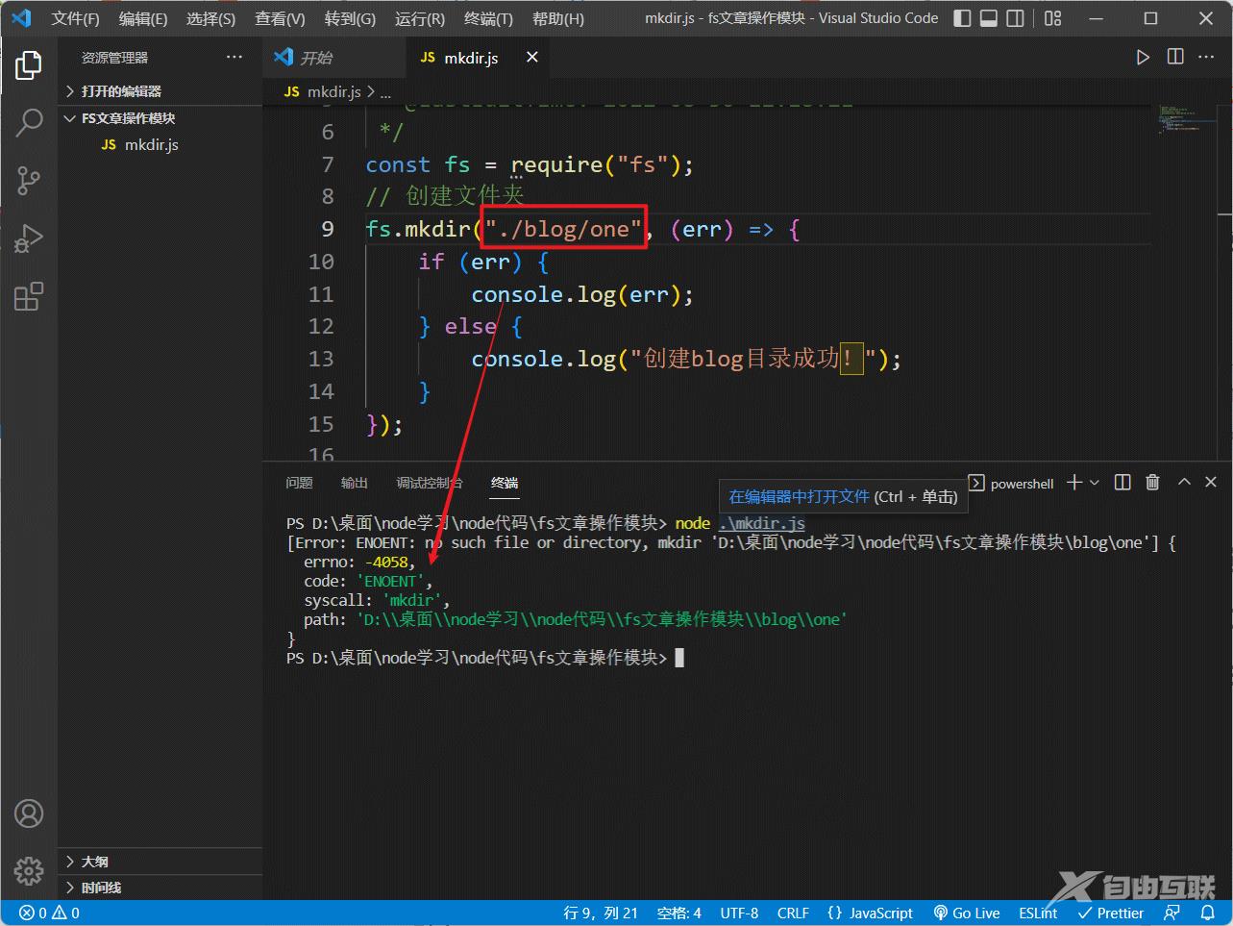Change line ending via CRLF status
The height and width of the screenshot is (926, 1233).
793,913
